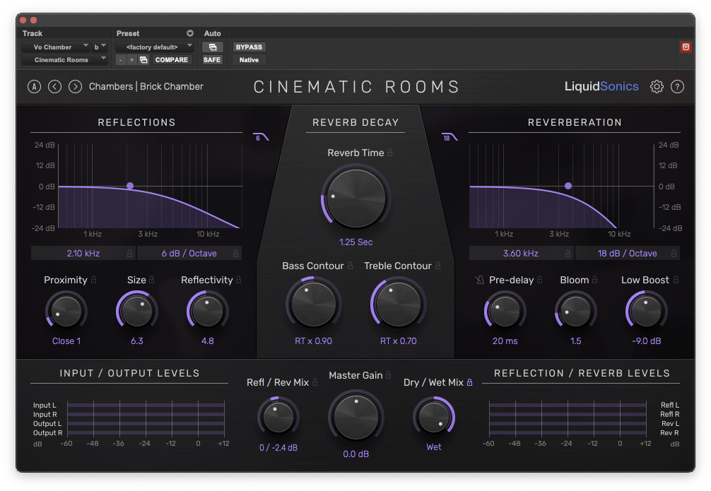
Task: Go to next preset arrow
Action: click(76, 87)
